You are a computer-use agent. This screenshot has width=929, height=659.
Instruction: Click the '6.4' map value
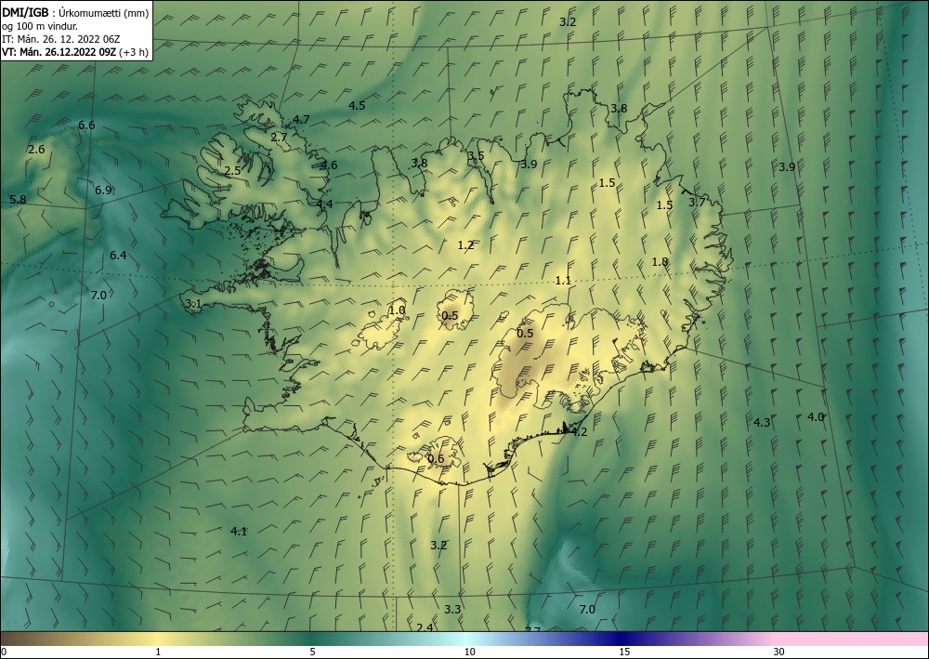[119, 256]
